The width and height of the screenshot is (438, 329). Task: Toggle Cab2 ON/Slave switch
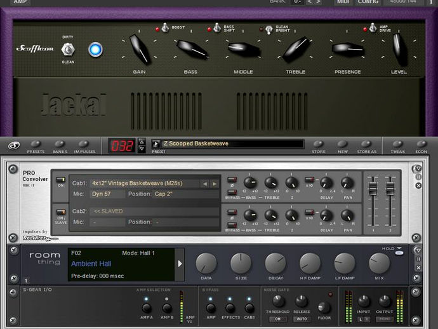click(60, 212)
